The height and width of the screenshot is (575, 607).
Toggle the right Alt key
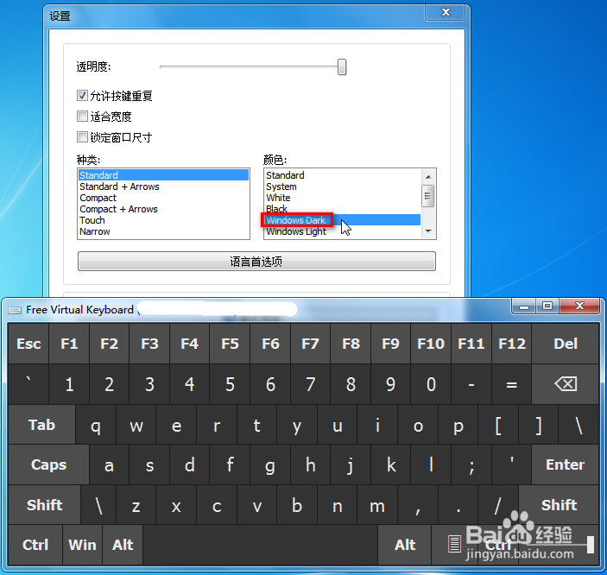405,545
